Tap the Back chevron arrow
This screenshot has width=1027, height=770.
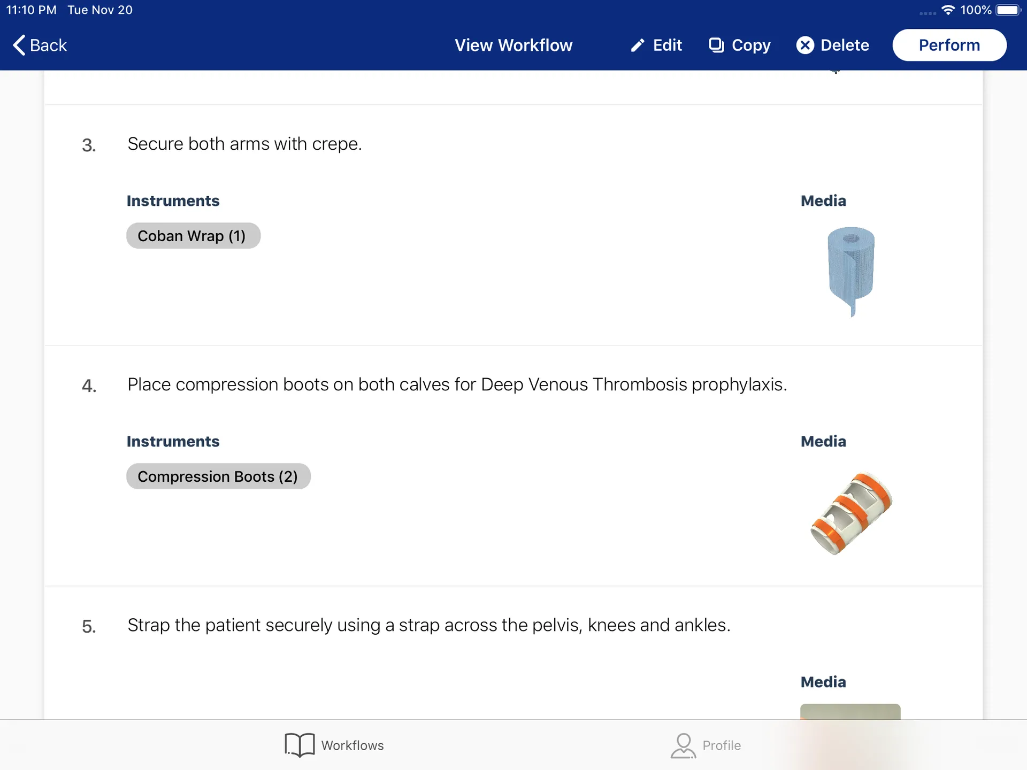pos(19,45)
